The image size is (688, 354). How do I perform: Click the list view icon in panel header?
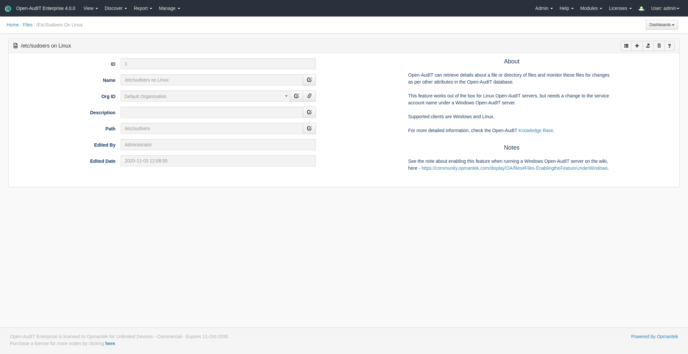click(x=626, y=46)
